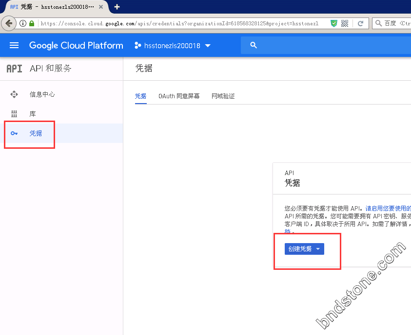411x335 pixels.
Task: Switch to the 网域验证 tab
Action: click(223, 96)
